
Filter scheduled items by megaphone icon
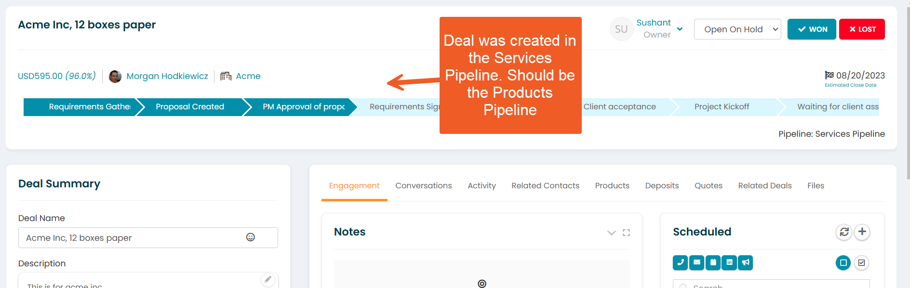point(746,262)
